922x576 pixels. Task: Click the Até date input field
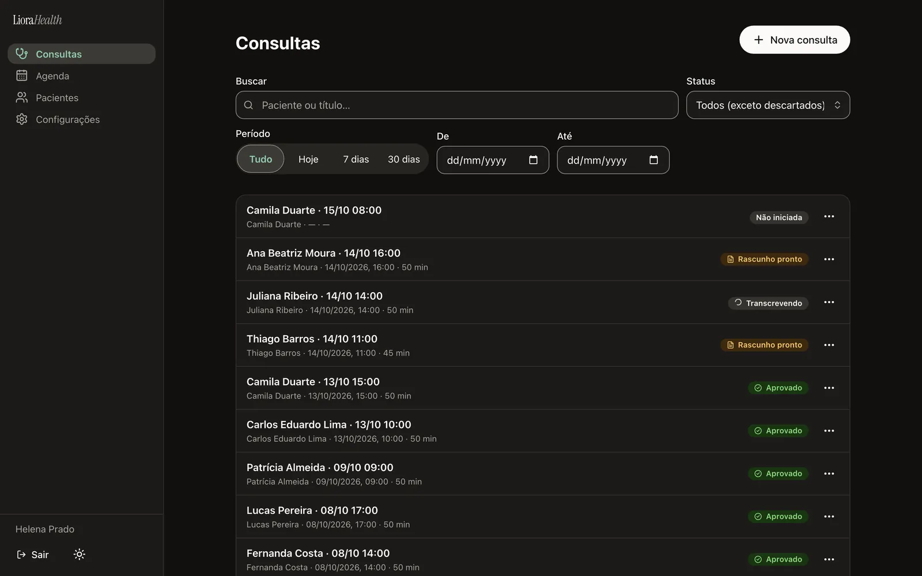point(613,160)
